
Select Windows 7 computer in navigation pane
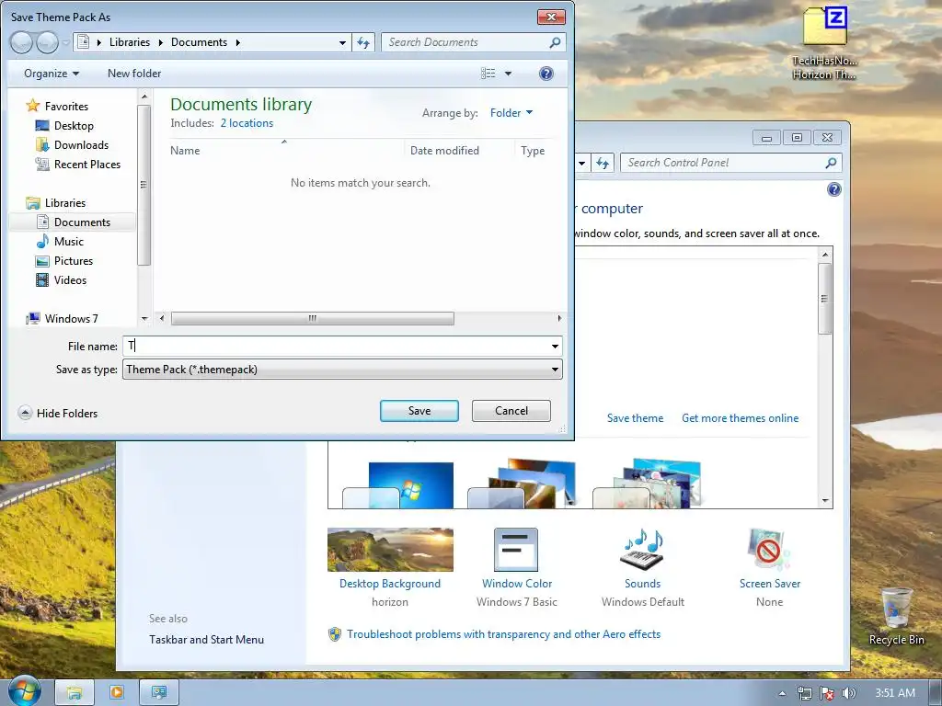point(71,318)
